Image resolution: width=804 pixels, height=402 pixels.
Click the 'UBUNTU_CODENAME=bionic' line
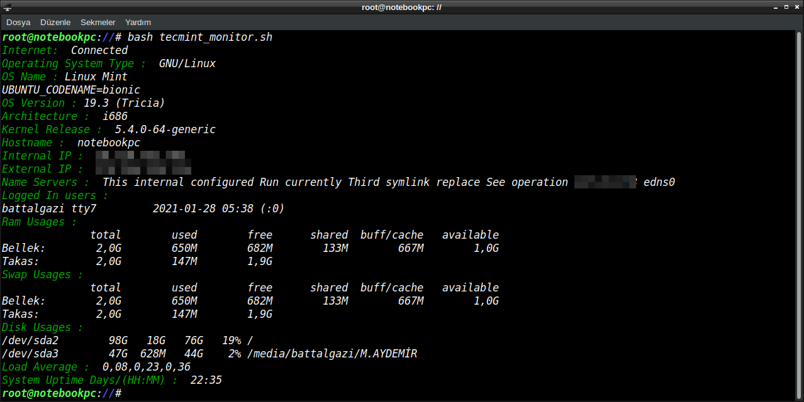point(71,90)
